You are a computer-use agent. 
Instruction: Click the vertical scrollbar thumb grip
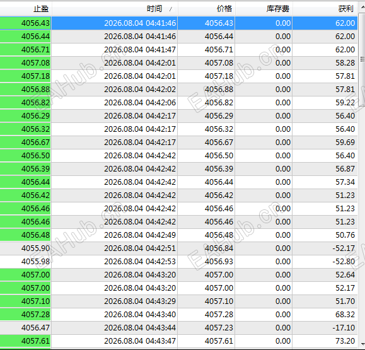pyautogui.click(x=362, y=59)
